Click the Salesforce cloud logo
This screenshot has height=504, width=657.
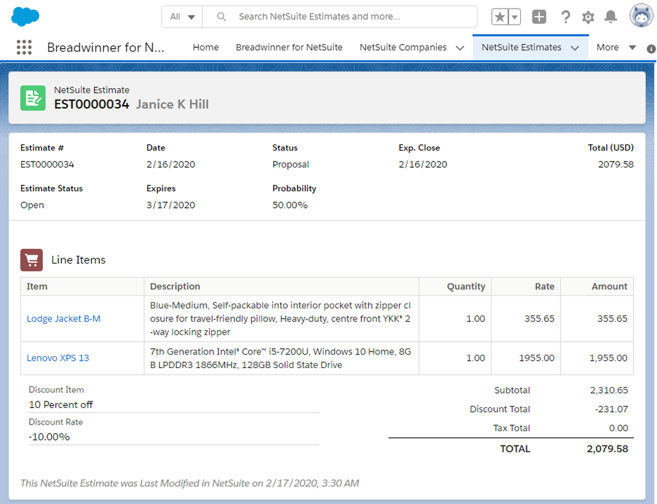click(x=25, y=16)
